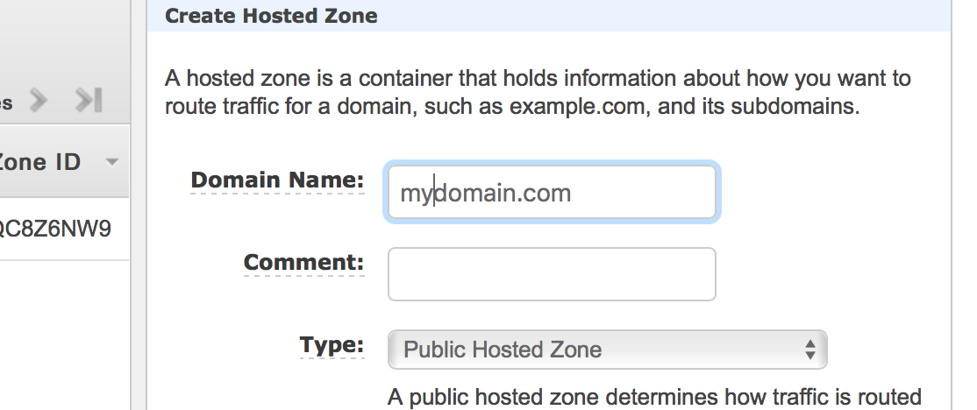Click the mydomain.com text in Domain Name
The width and height of the screenshot is (977, 410).
[486, 193]
